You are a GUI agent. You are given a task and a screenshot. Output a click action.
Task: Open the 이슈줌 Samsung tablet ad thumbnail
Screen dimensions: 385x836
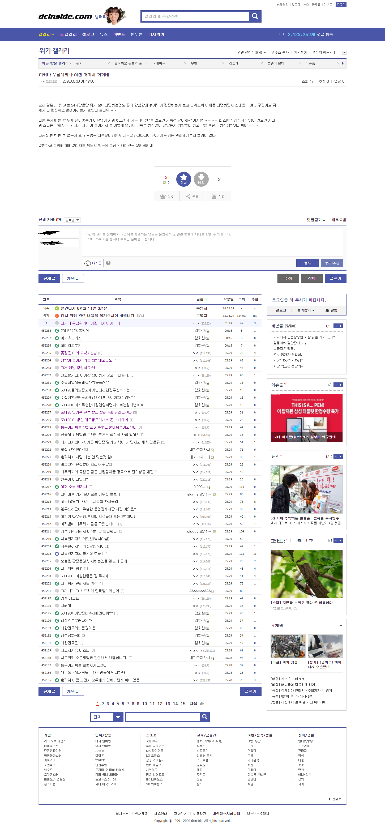(x=306, y=418)
